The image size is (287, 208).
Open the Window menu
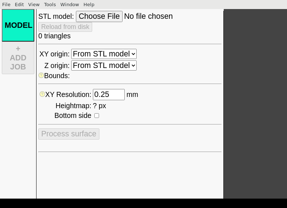[x=69, y=4]
